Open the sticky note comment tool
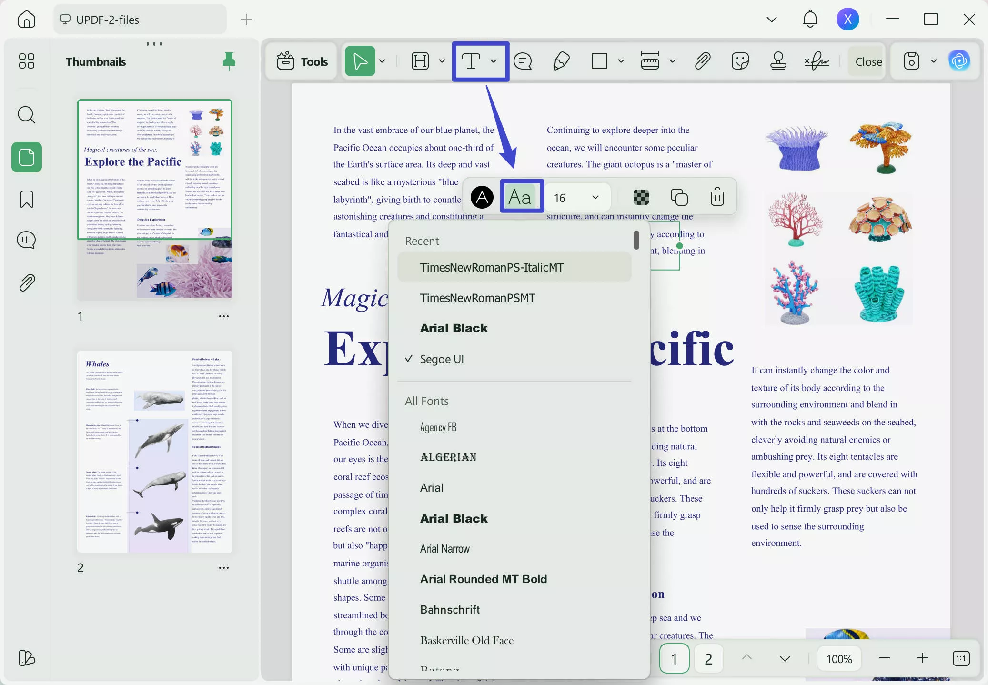 [x=523, y=61]
